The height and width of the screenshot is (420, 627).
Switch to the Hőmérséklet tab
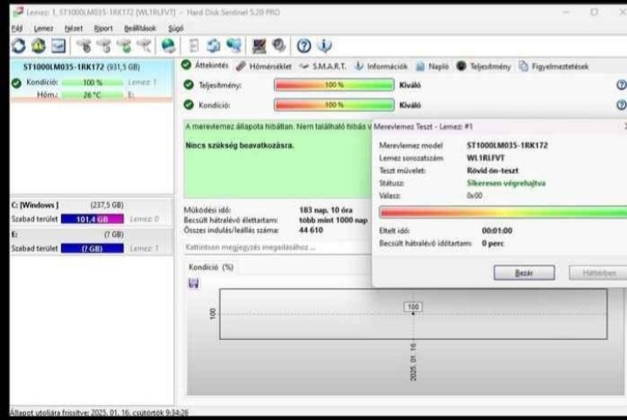[264, 66]
